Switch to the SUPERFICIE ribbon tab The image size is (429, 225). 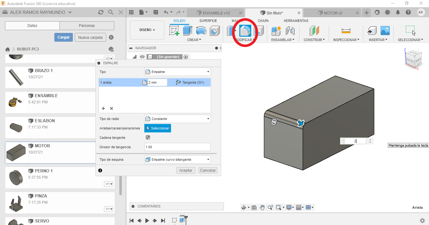point(208,21)
